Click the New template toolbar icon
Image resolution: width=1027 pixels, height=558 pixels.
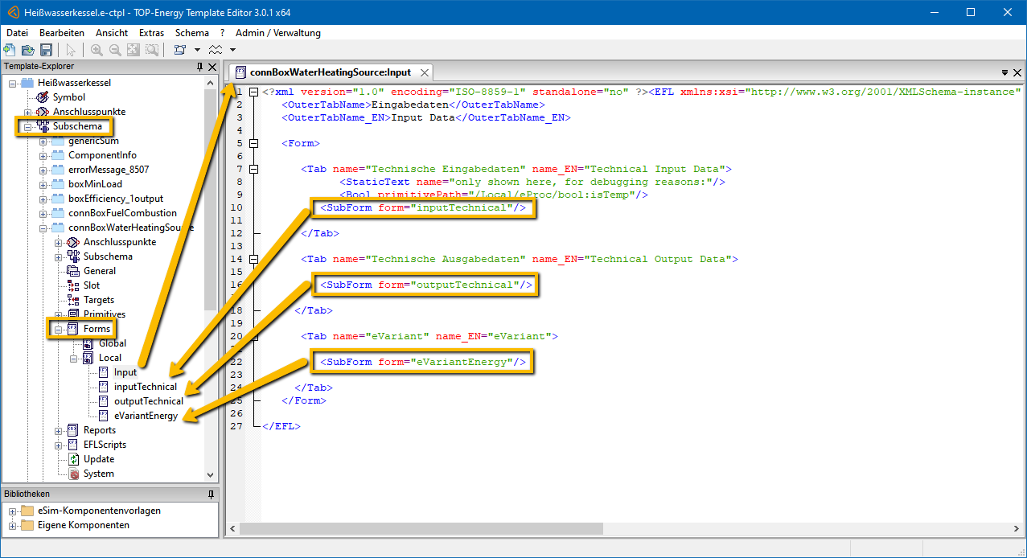[10, 50]
